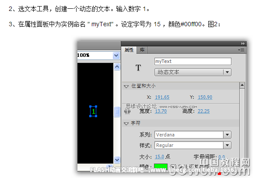Click the text tool T icon in properties
Viewport: 259px width, 178px height.
pyautogui.click(x=138, y=68)
